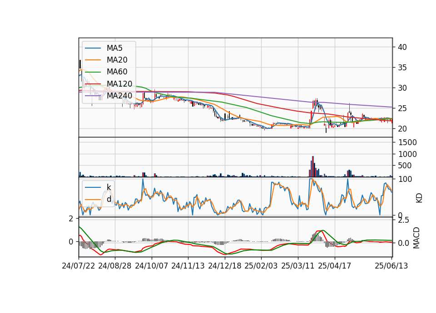Click the volume axis value 500
Image resolution: width=436 pixels, height=313 pixels.
(405, 166)
